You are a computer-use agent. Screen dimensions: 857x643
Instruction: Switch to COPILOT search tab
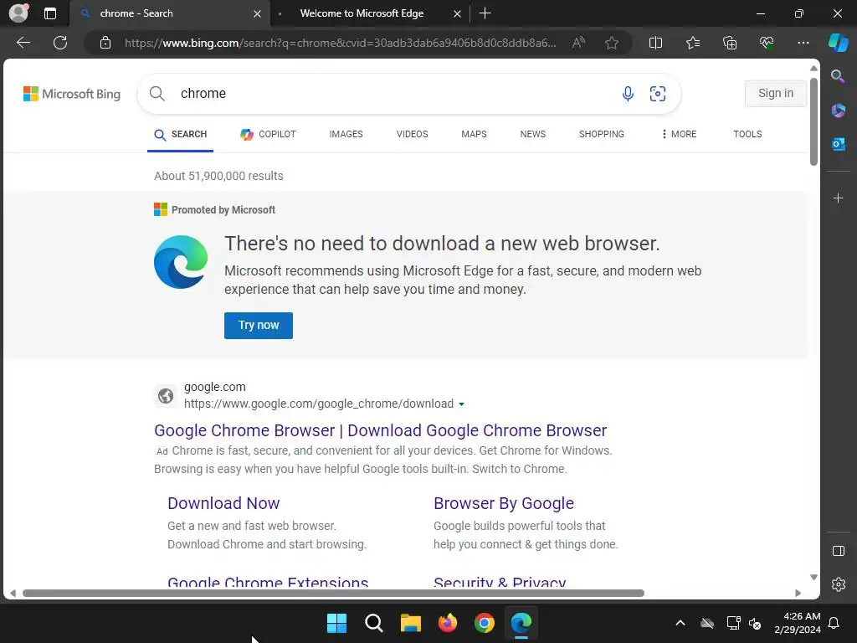269,134
